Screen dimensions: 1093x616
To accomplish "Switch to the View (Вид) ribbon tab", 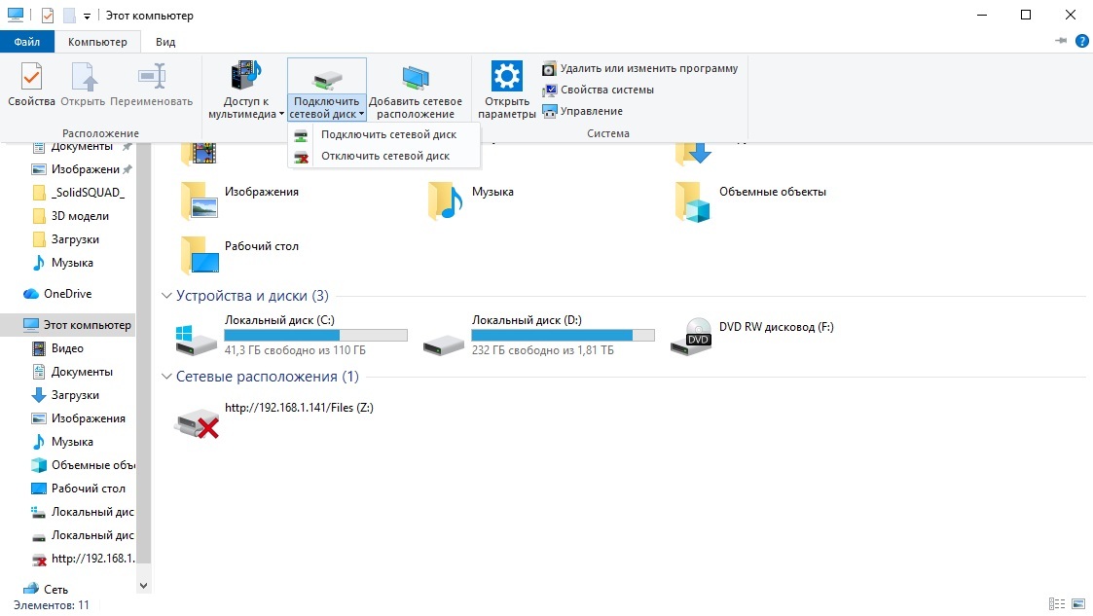I will [x=165, y=42].
